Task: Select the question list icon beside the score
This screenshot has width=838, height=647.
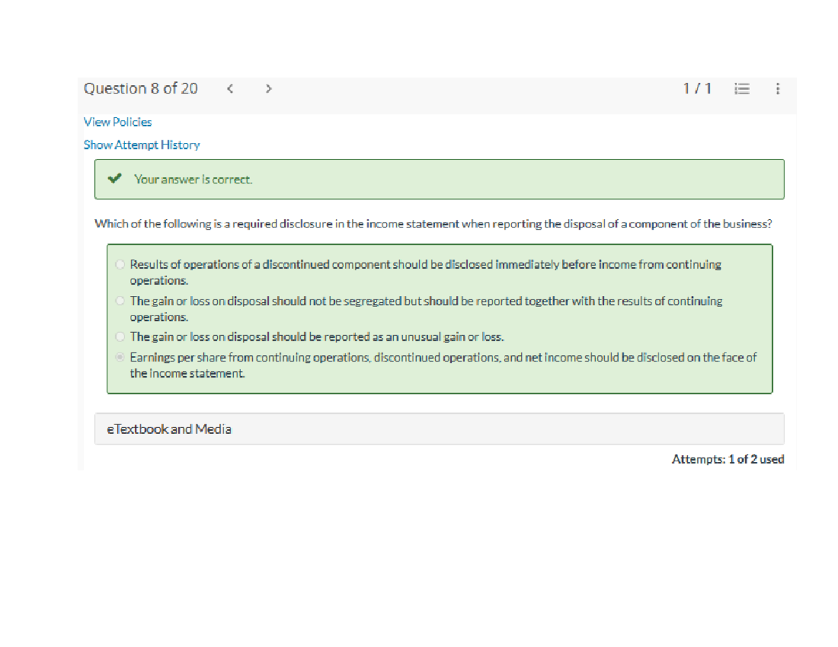Action: coord(742,89)
